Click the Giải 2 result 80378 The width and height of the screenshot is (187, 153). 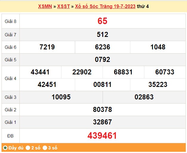coord(102,110)
